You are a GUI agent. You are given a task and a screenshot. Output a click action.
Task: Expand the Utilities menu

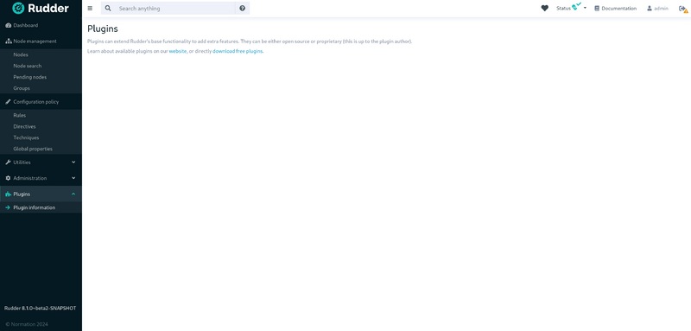[x=41, y=162]
